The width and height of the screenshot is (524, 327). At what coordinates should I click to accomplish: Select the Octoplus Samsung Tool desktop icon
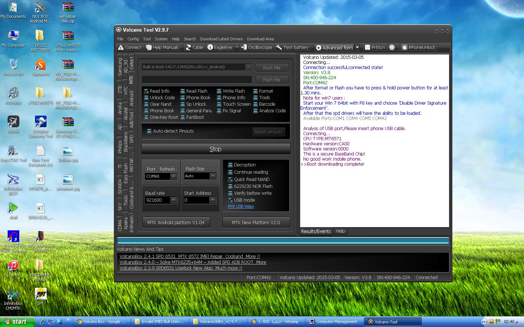(40, 127)
